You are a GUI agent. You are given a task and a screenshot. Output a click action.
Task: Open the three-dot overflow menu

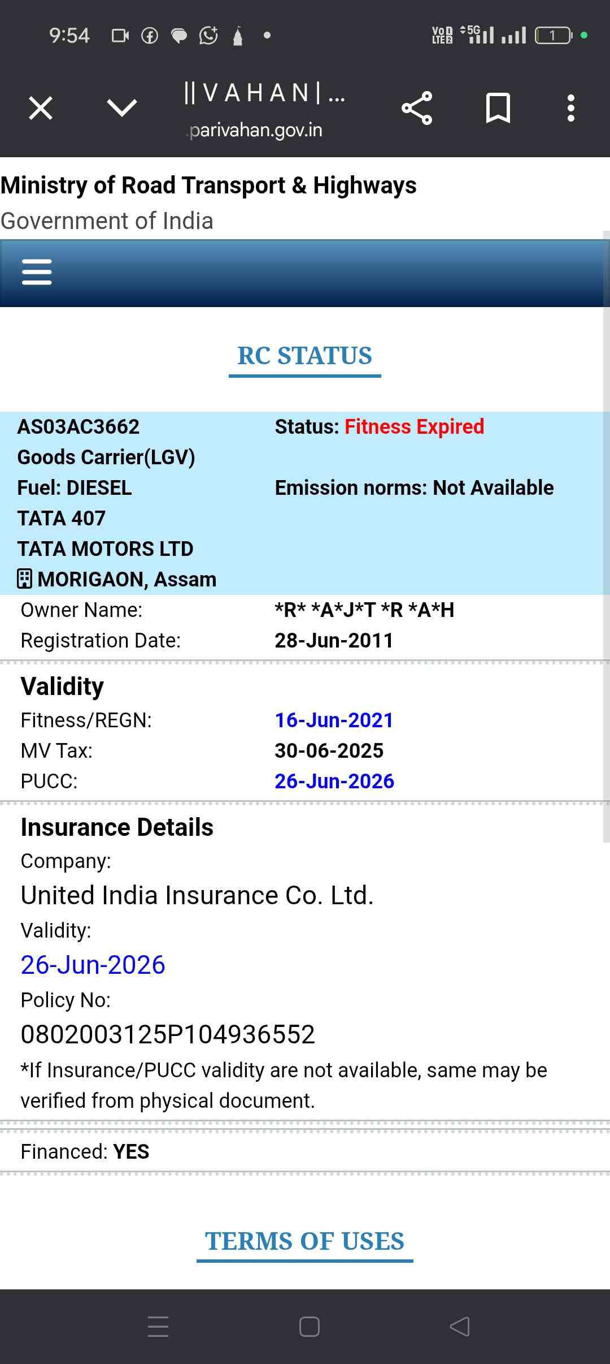click(571, 108)
